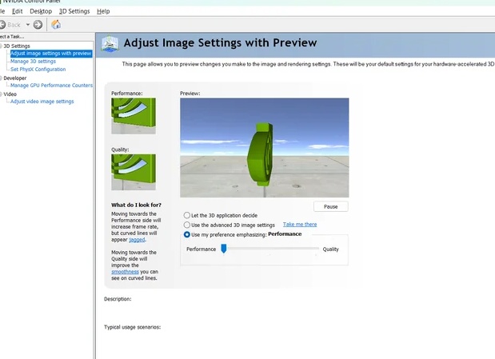
Task: Open Adjust video image settings
Action: [42, 102]
